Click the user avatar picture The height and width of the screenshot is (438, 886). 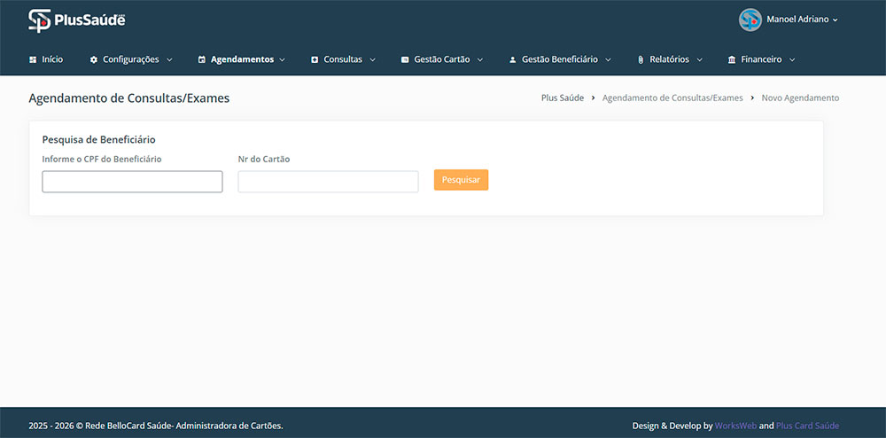click(750, 20)
